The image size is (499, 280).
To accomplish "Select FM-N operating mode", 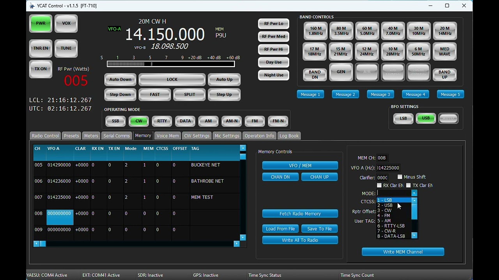I will point(278,121).
